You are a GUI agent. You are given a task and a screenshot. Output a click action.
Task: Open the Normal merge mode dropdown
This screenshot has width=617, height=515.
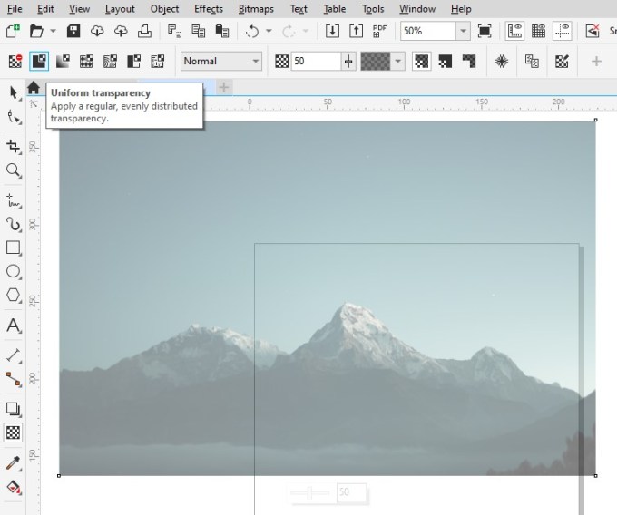click(x=221, y=62)
